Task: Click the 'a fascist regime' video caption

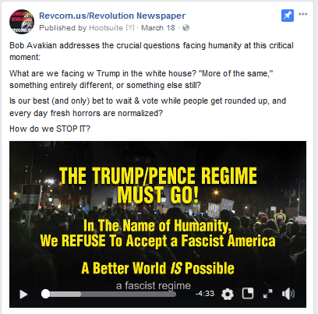Action: pos(154,286)
